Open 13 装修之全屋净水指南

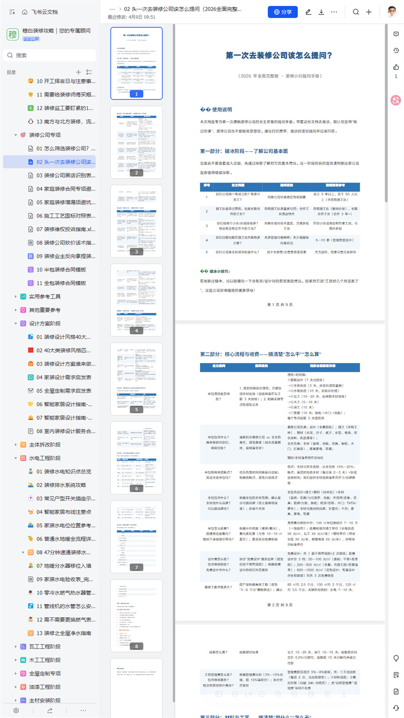coord(49,633)
